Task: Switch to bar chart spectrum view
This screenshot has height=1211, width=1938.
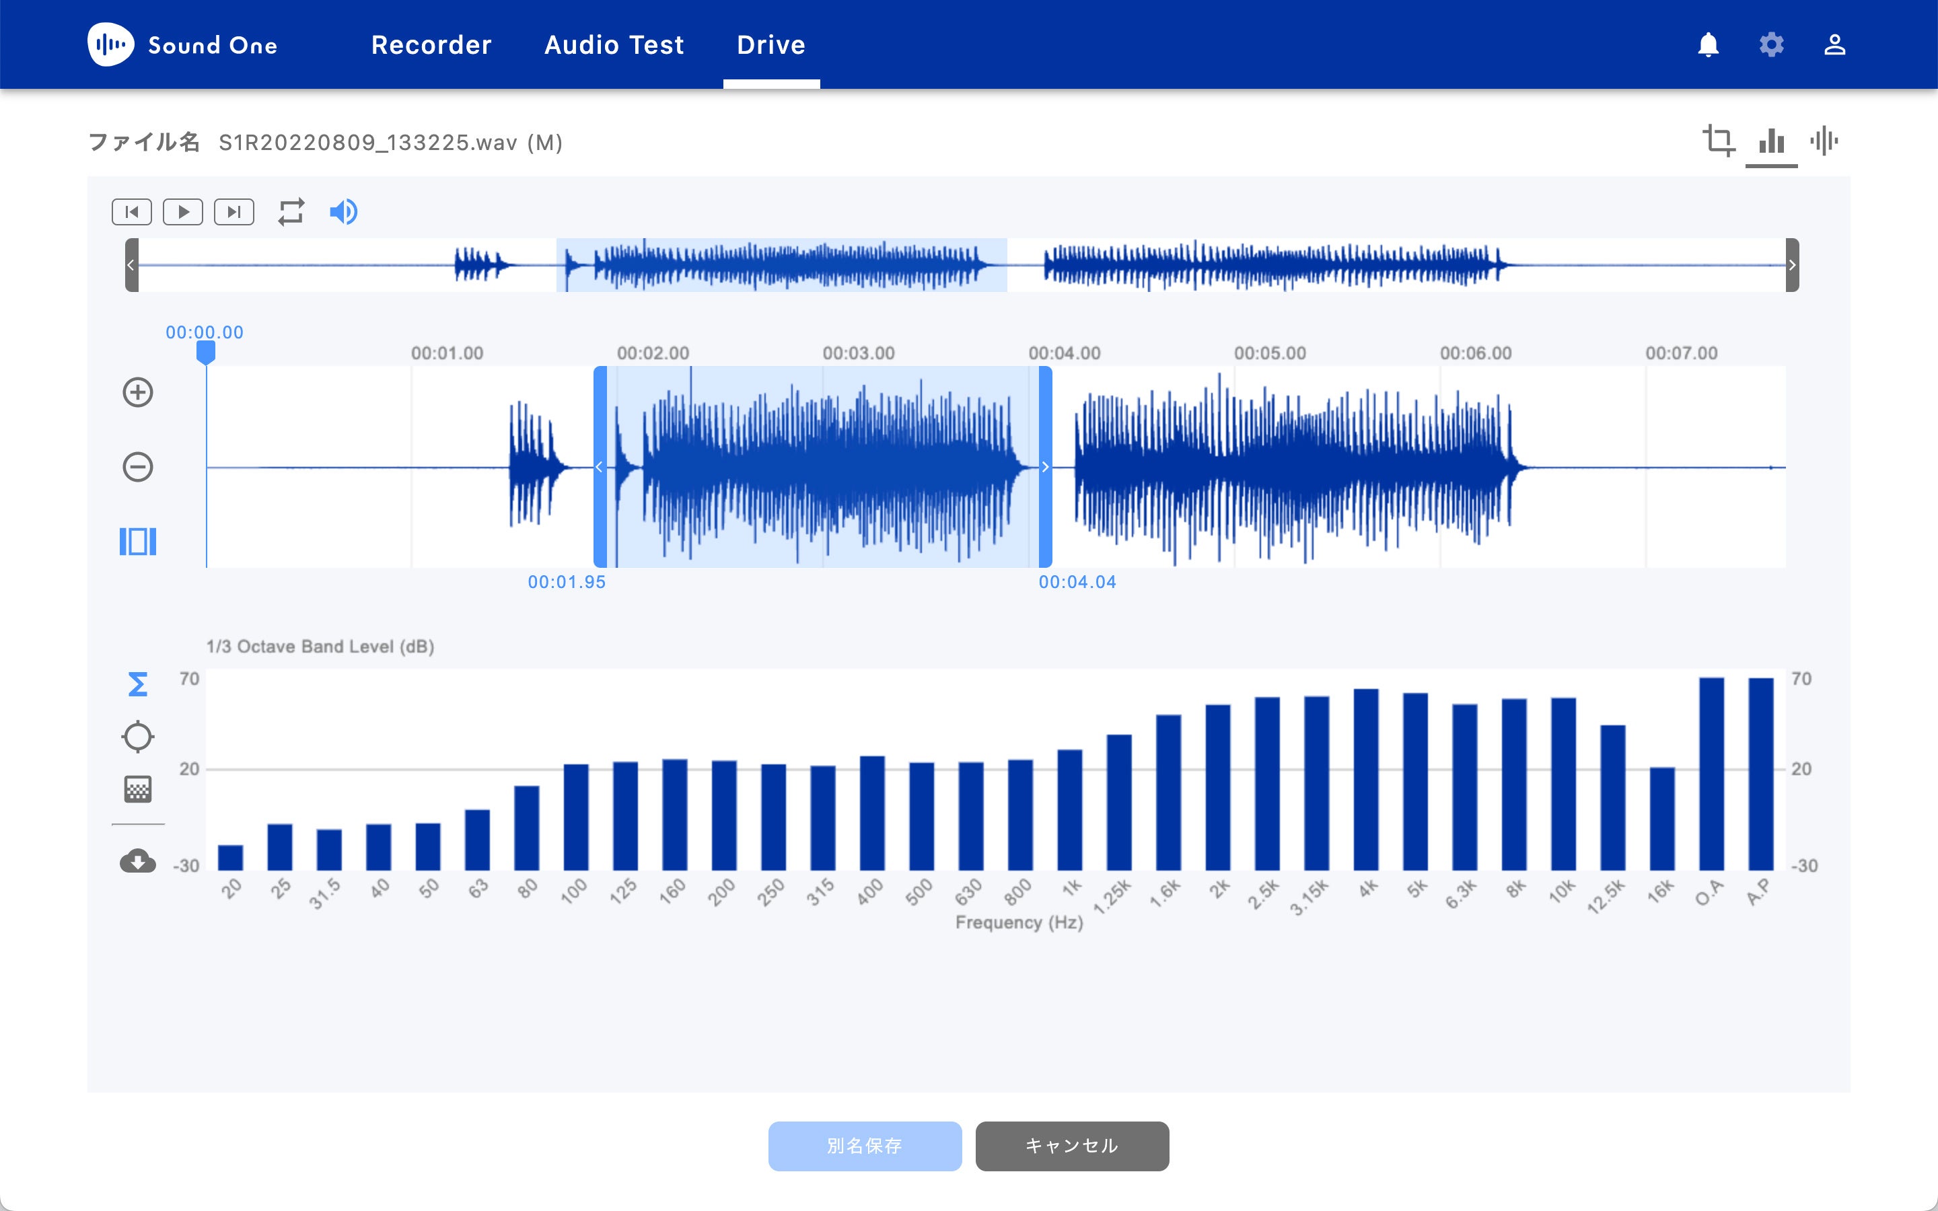Action: (1770, 141)
